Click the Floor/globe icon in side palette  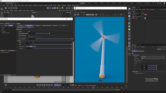[x=129, y=43]
